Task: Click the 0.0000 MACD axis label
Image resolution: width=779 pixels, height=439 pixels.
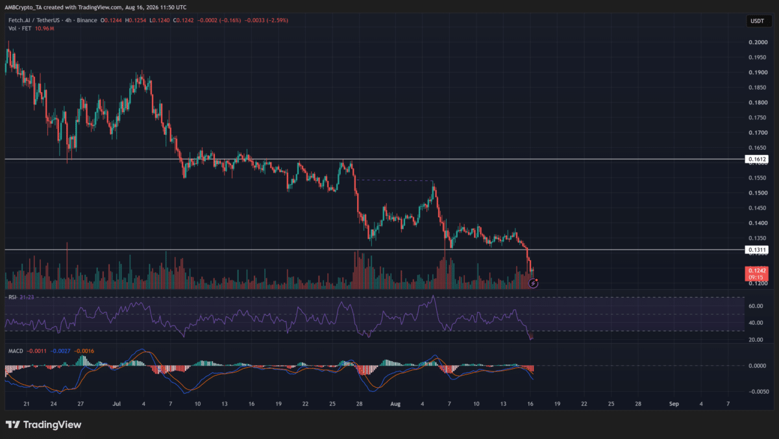Action: coord(758,366)
